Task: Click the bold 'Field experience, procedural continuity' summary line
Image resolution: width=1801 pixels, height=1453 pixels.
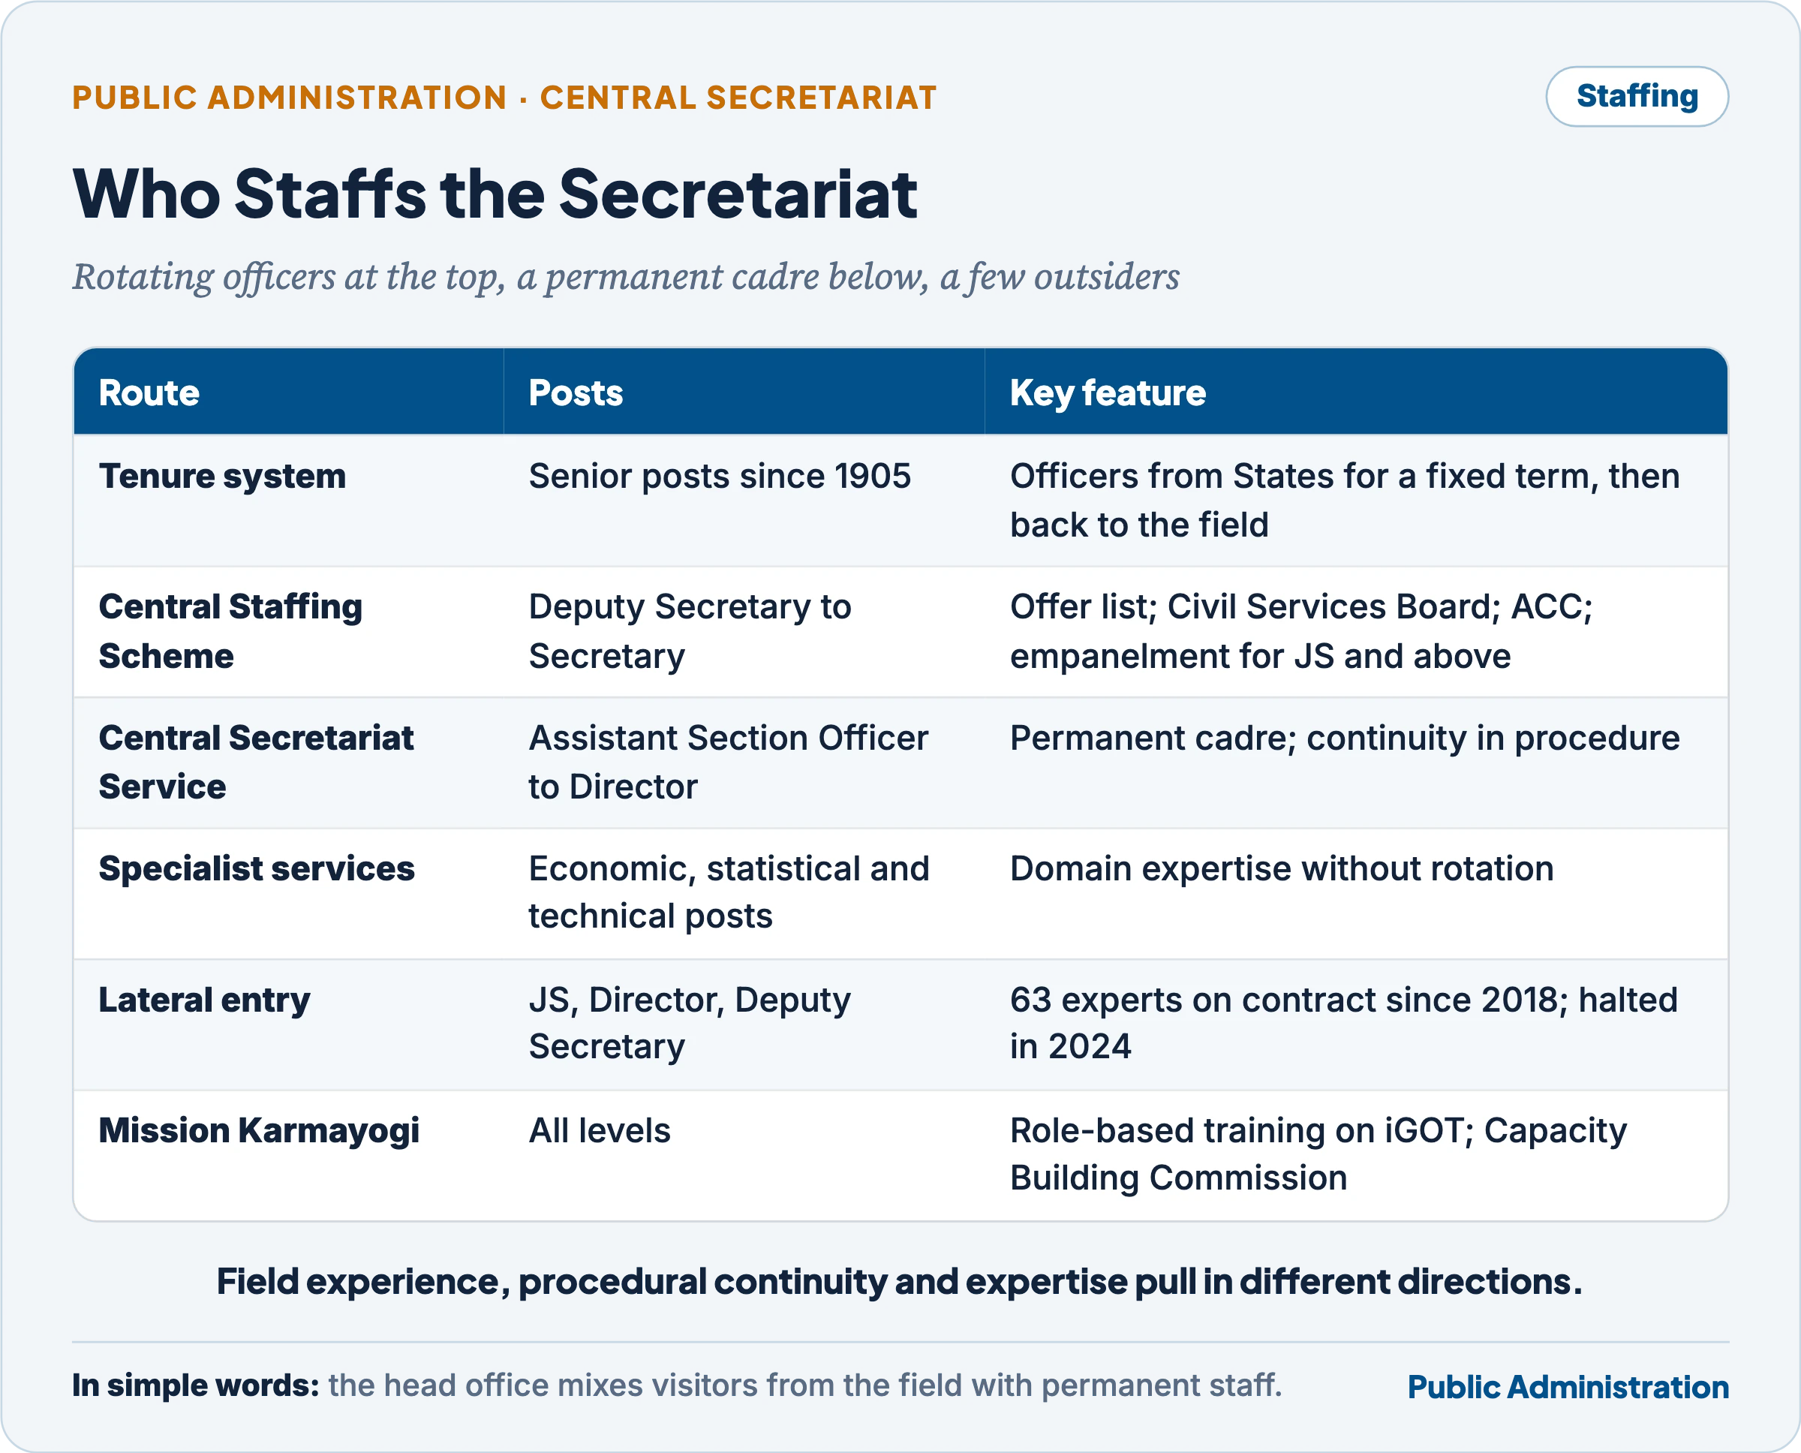Action: point(900,1281)
